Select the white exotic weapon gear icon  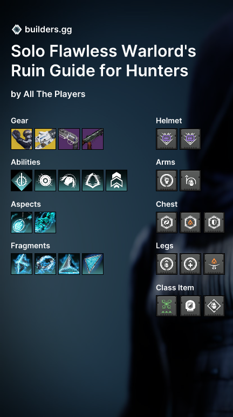45,139
